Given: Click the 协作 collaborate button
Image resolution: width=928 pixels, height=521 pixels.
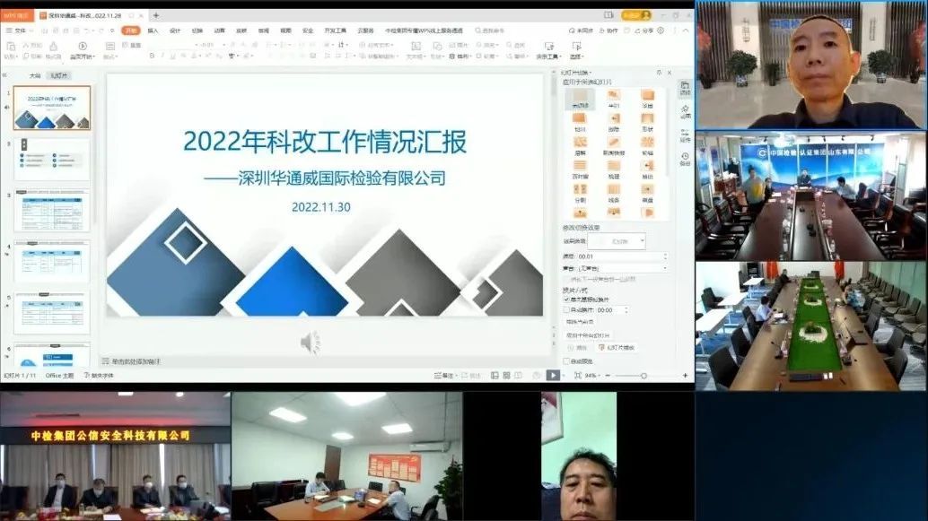Looking at the screenshot, I should tap(608, 30).
